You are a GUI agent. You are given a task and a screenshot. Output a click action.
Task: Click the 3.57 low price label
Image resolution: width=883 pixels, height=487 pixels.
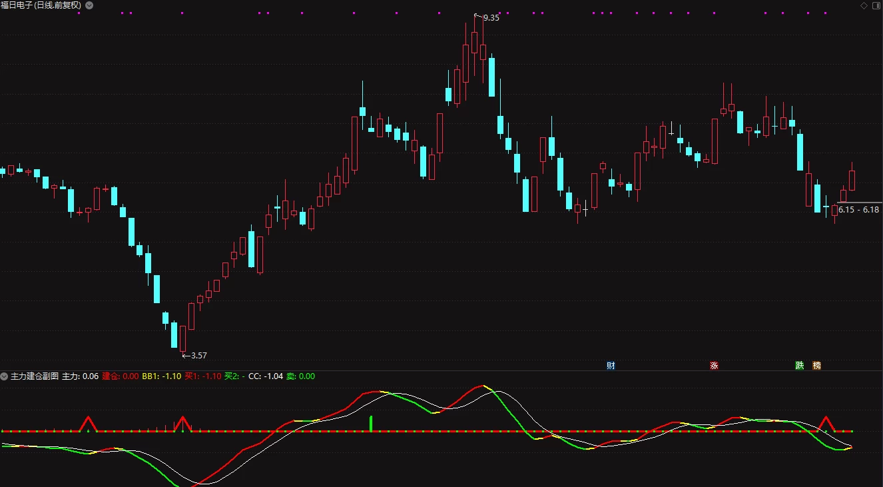[x=198, y=356]
